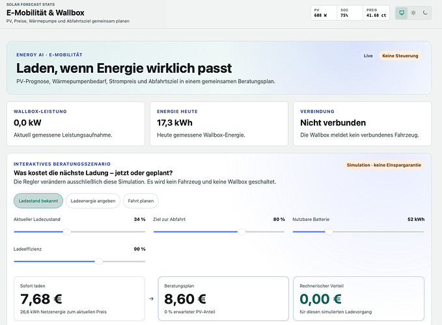Click arrow icon between Sofort laden and Beratungsplan
This screenshot has width=442, height=325.
[x=152, y=298]
